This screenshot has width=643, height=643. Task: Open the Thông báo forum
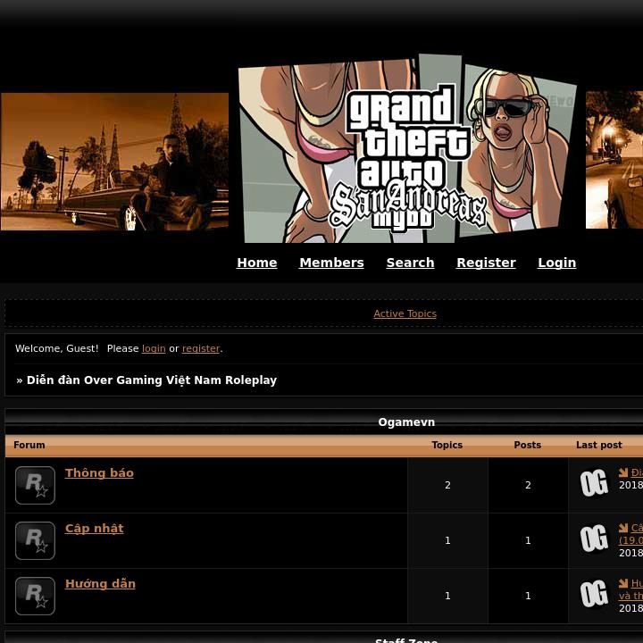99,473
